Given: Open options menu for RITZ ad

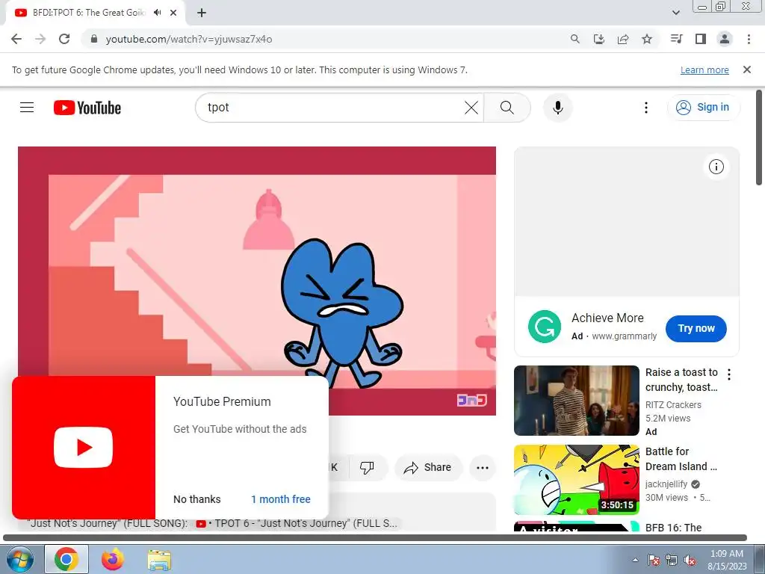Looking at the screenshot, I should point(729,374).
